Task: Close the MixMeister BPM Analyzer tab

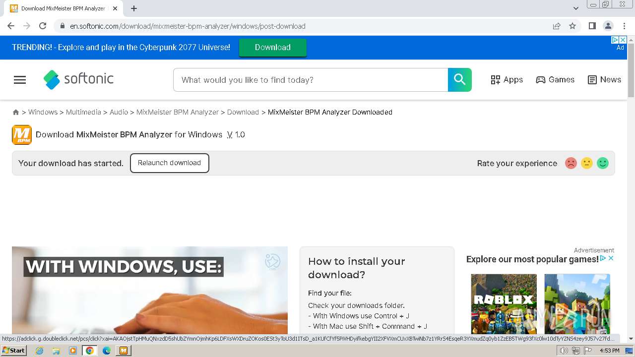Action: (115, 8)
